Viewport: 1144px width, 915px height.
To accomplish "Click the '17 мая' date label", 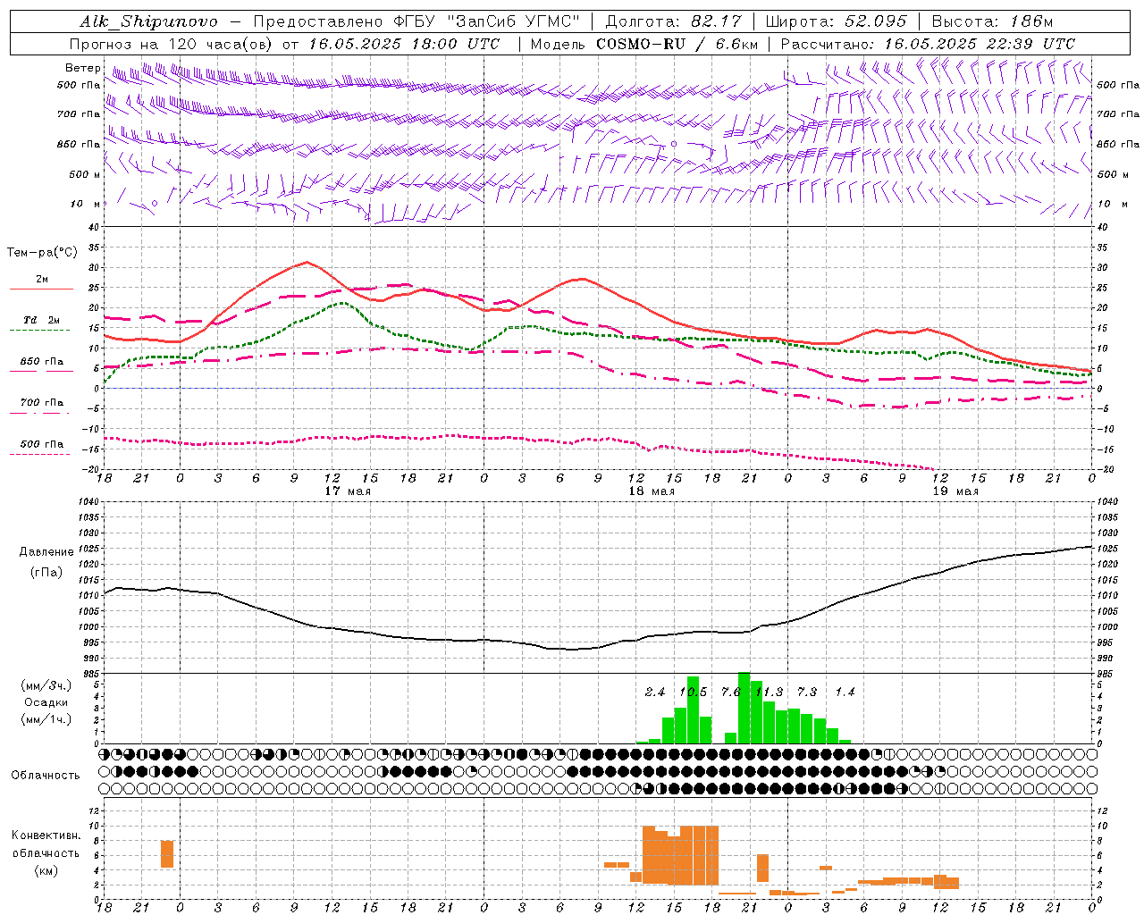I will [x=348, y=491].
